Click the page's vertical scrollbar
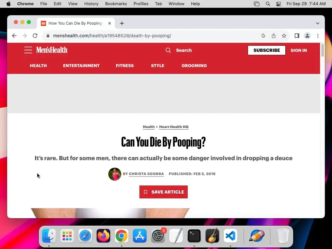332x249 pixels. (x=323, y=50)
